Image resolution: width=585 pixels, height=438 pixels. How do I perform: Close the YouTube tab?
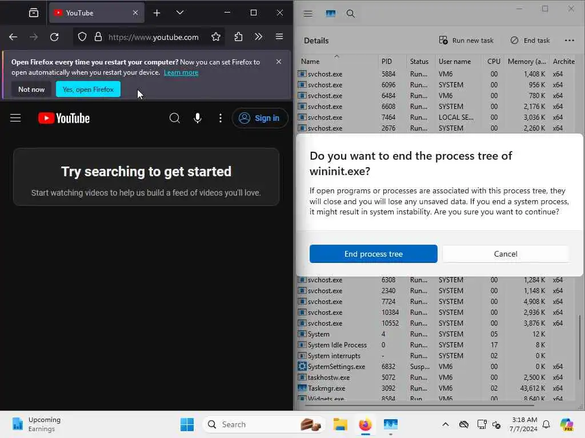coord(135,13)
